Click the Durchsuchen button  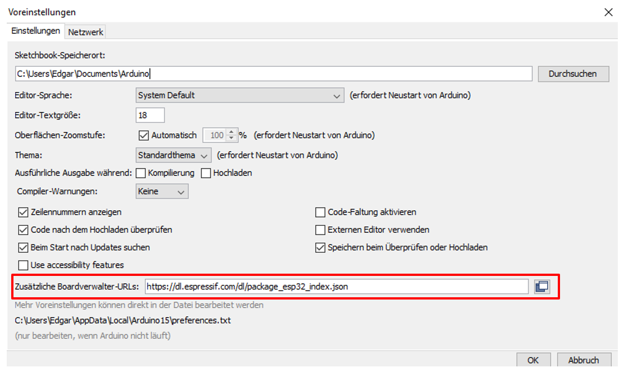pos(573,74)
